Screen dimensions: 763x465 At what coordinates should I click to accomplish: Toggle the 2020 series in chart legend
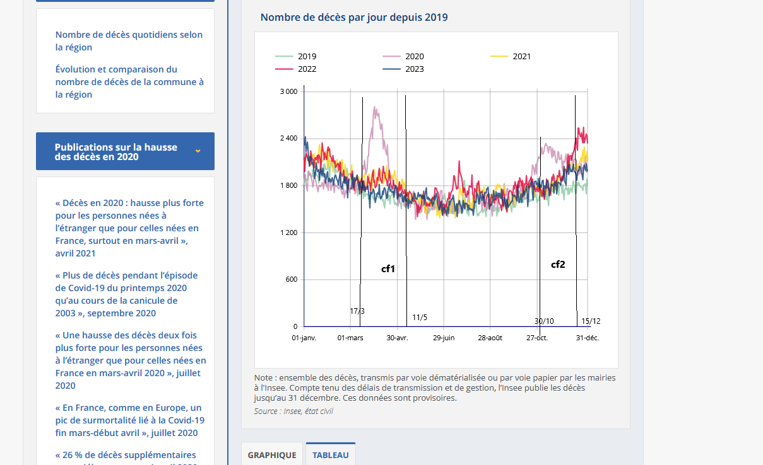(x=403, y=56)
